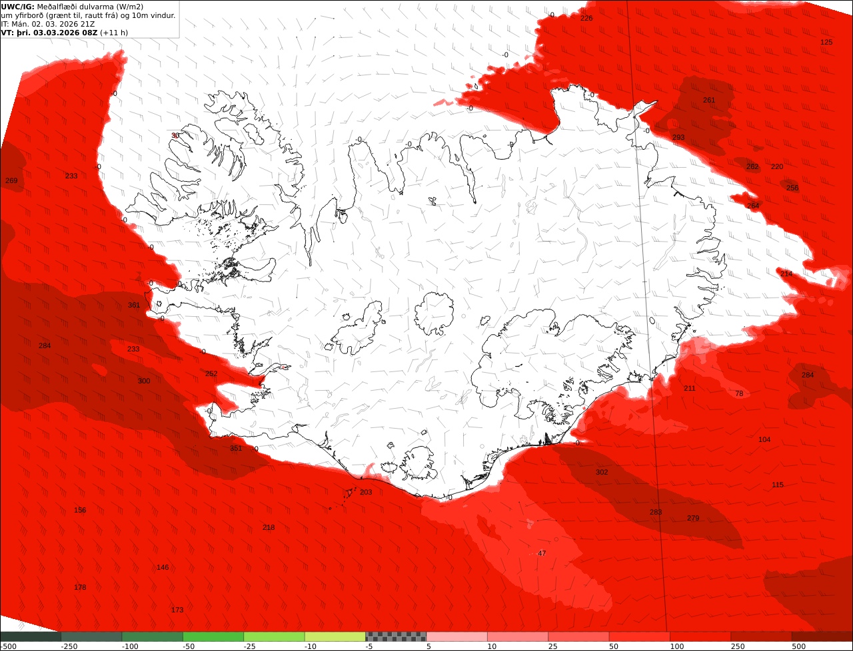Click the checkered legend segment between -5 and 5
The image size is (853, 651).
(x=396, y=636)
